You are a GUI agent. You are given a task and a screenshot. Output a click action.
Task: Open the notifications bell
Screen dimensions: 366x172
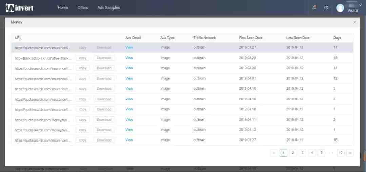pos(314,8)
